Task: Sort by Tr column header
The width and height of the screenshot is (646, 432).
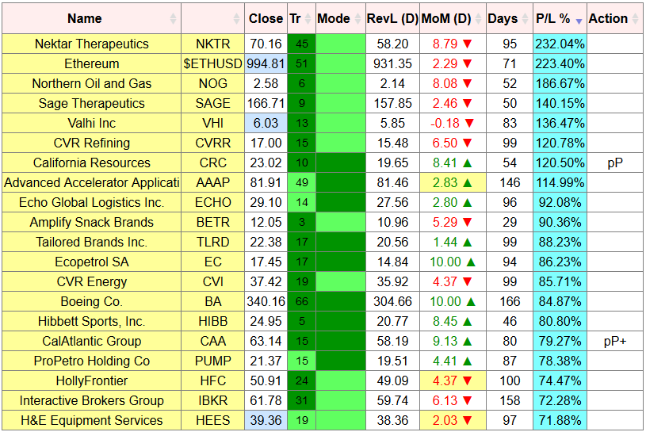Action: tap(301, 18)
